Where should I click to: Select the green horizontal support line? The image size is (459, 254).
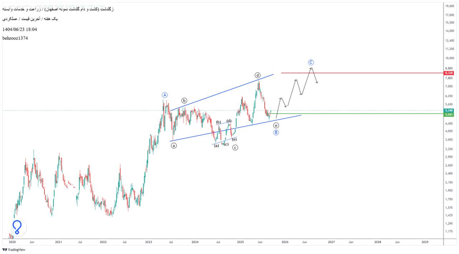pyautogui.click(x=359, y=114)
